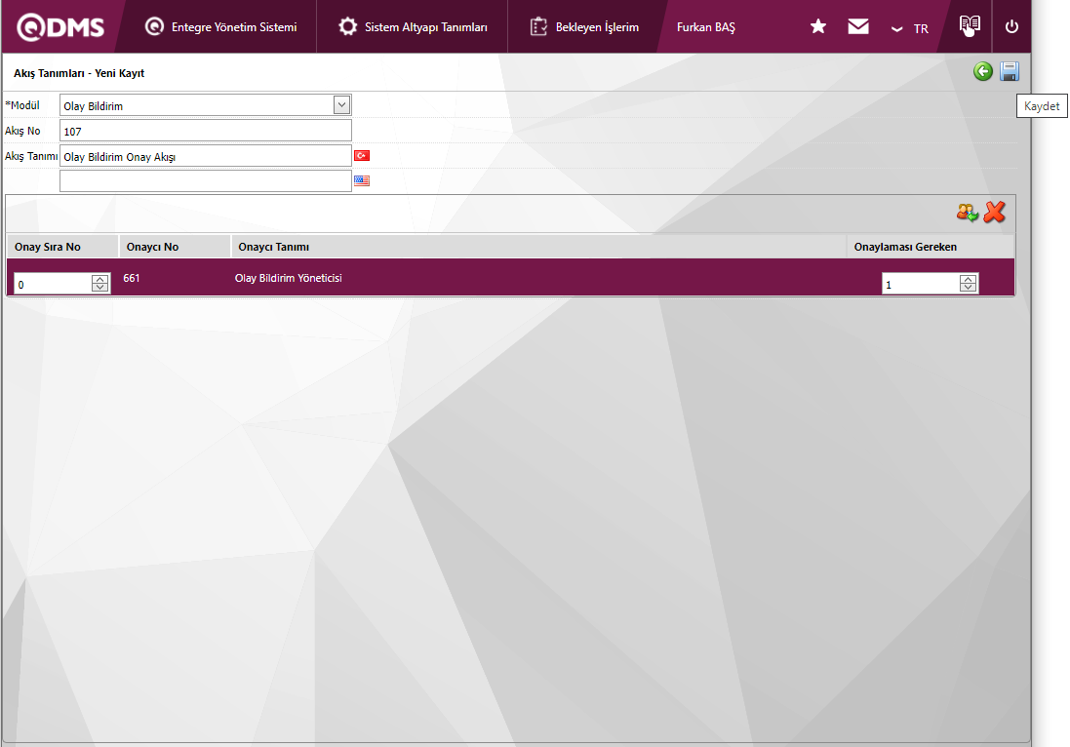Click the green back arrow icon
This screenshot has width=1070, height=747.
(x=982, y=71)
